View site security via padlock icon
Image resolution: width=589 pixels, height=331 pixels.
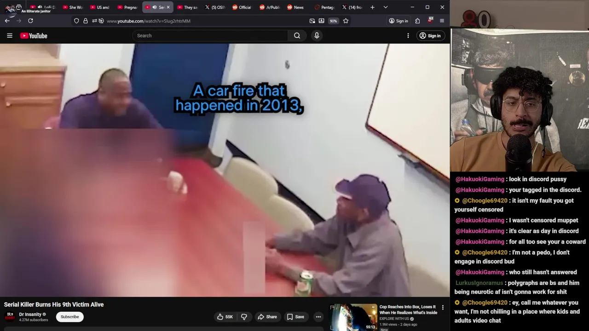[85, 21]
